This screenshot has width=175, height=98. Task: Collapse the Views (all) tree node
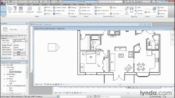click(x=2, y=65)
